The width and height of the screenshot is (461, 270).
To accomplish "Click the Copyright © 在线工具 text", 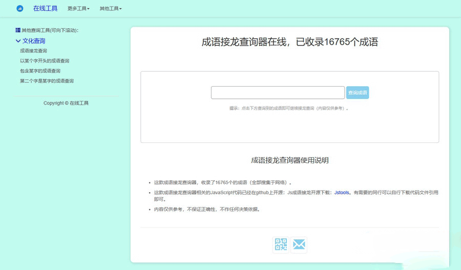I will click(x=66, y=103).
